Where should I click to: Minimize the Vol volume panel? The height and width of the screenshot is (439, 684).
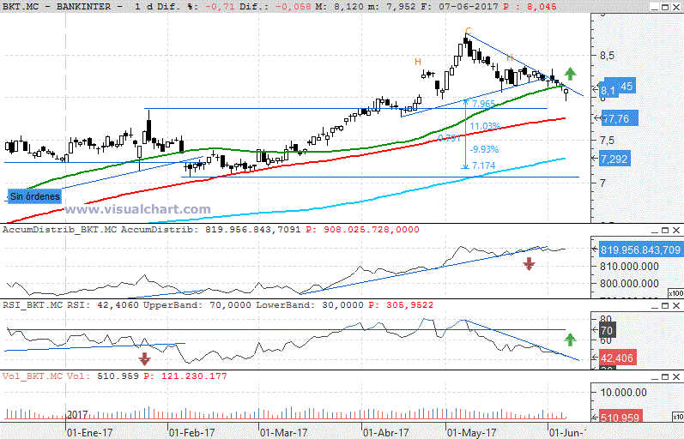point(654,377)
